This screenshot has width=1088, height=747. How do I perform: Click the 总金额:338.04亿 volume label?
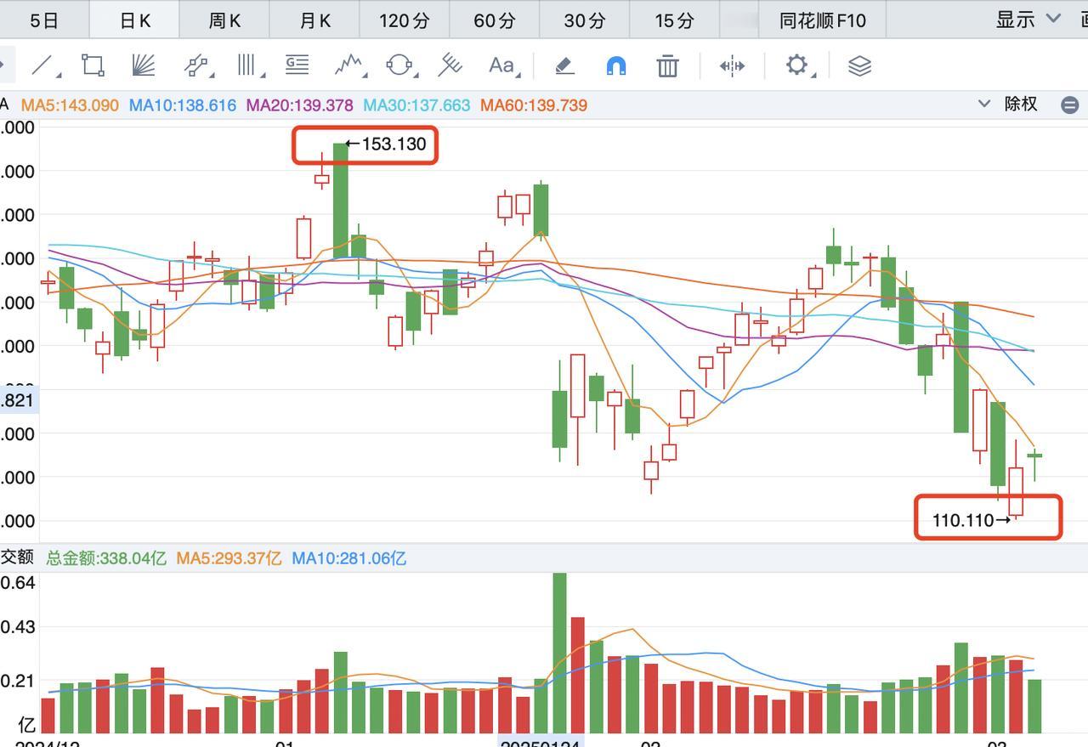pos(106,558)
